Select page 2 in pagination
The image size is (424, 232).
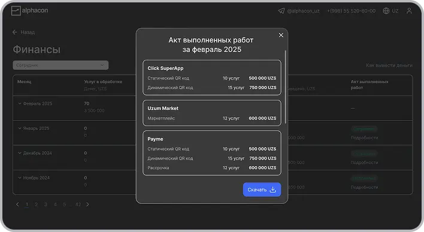(x=37, y=204)
